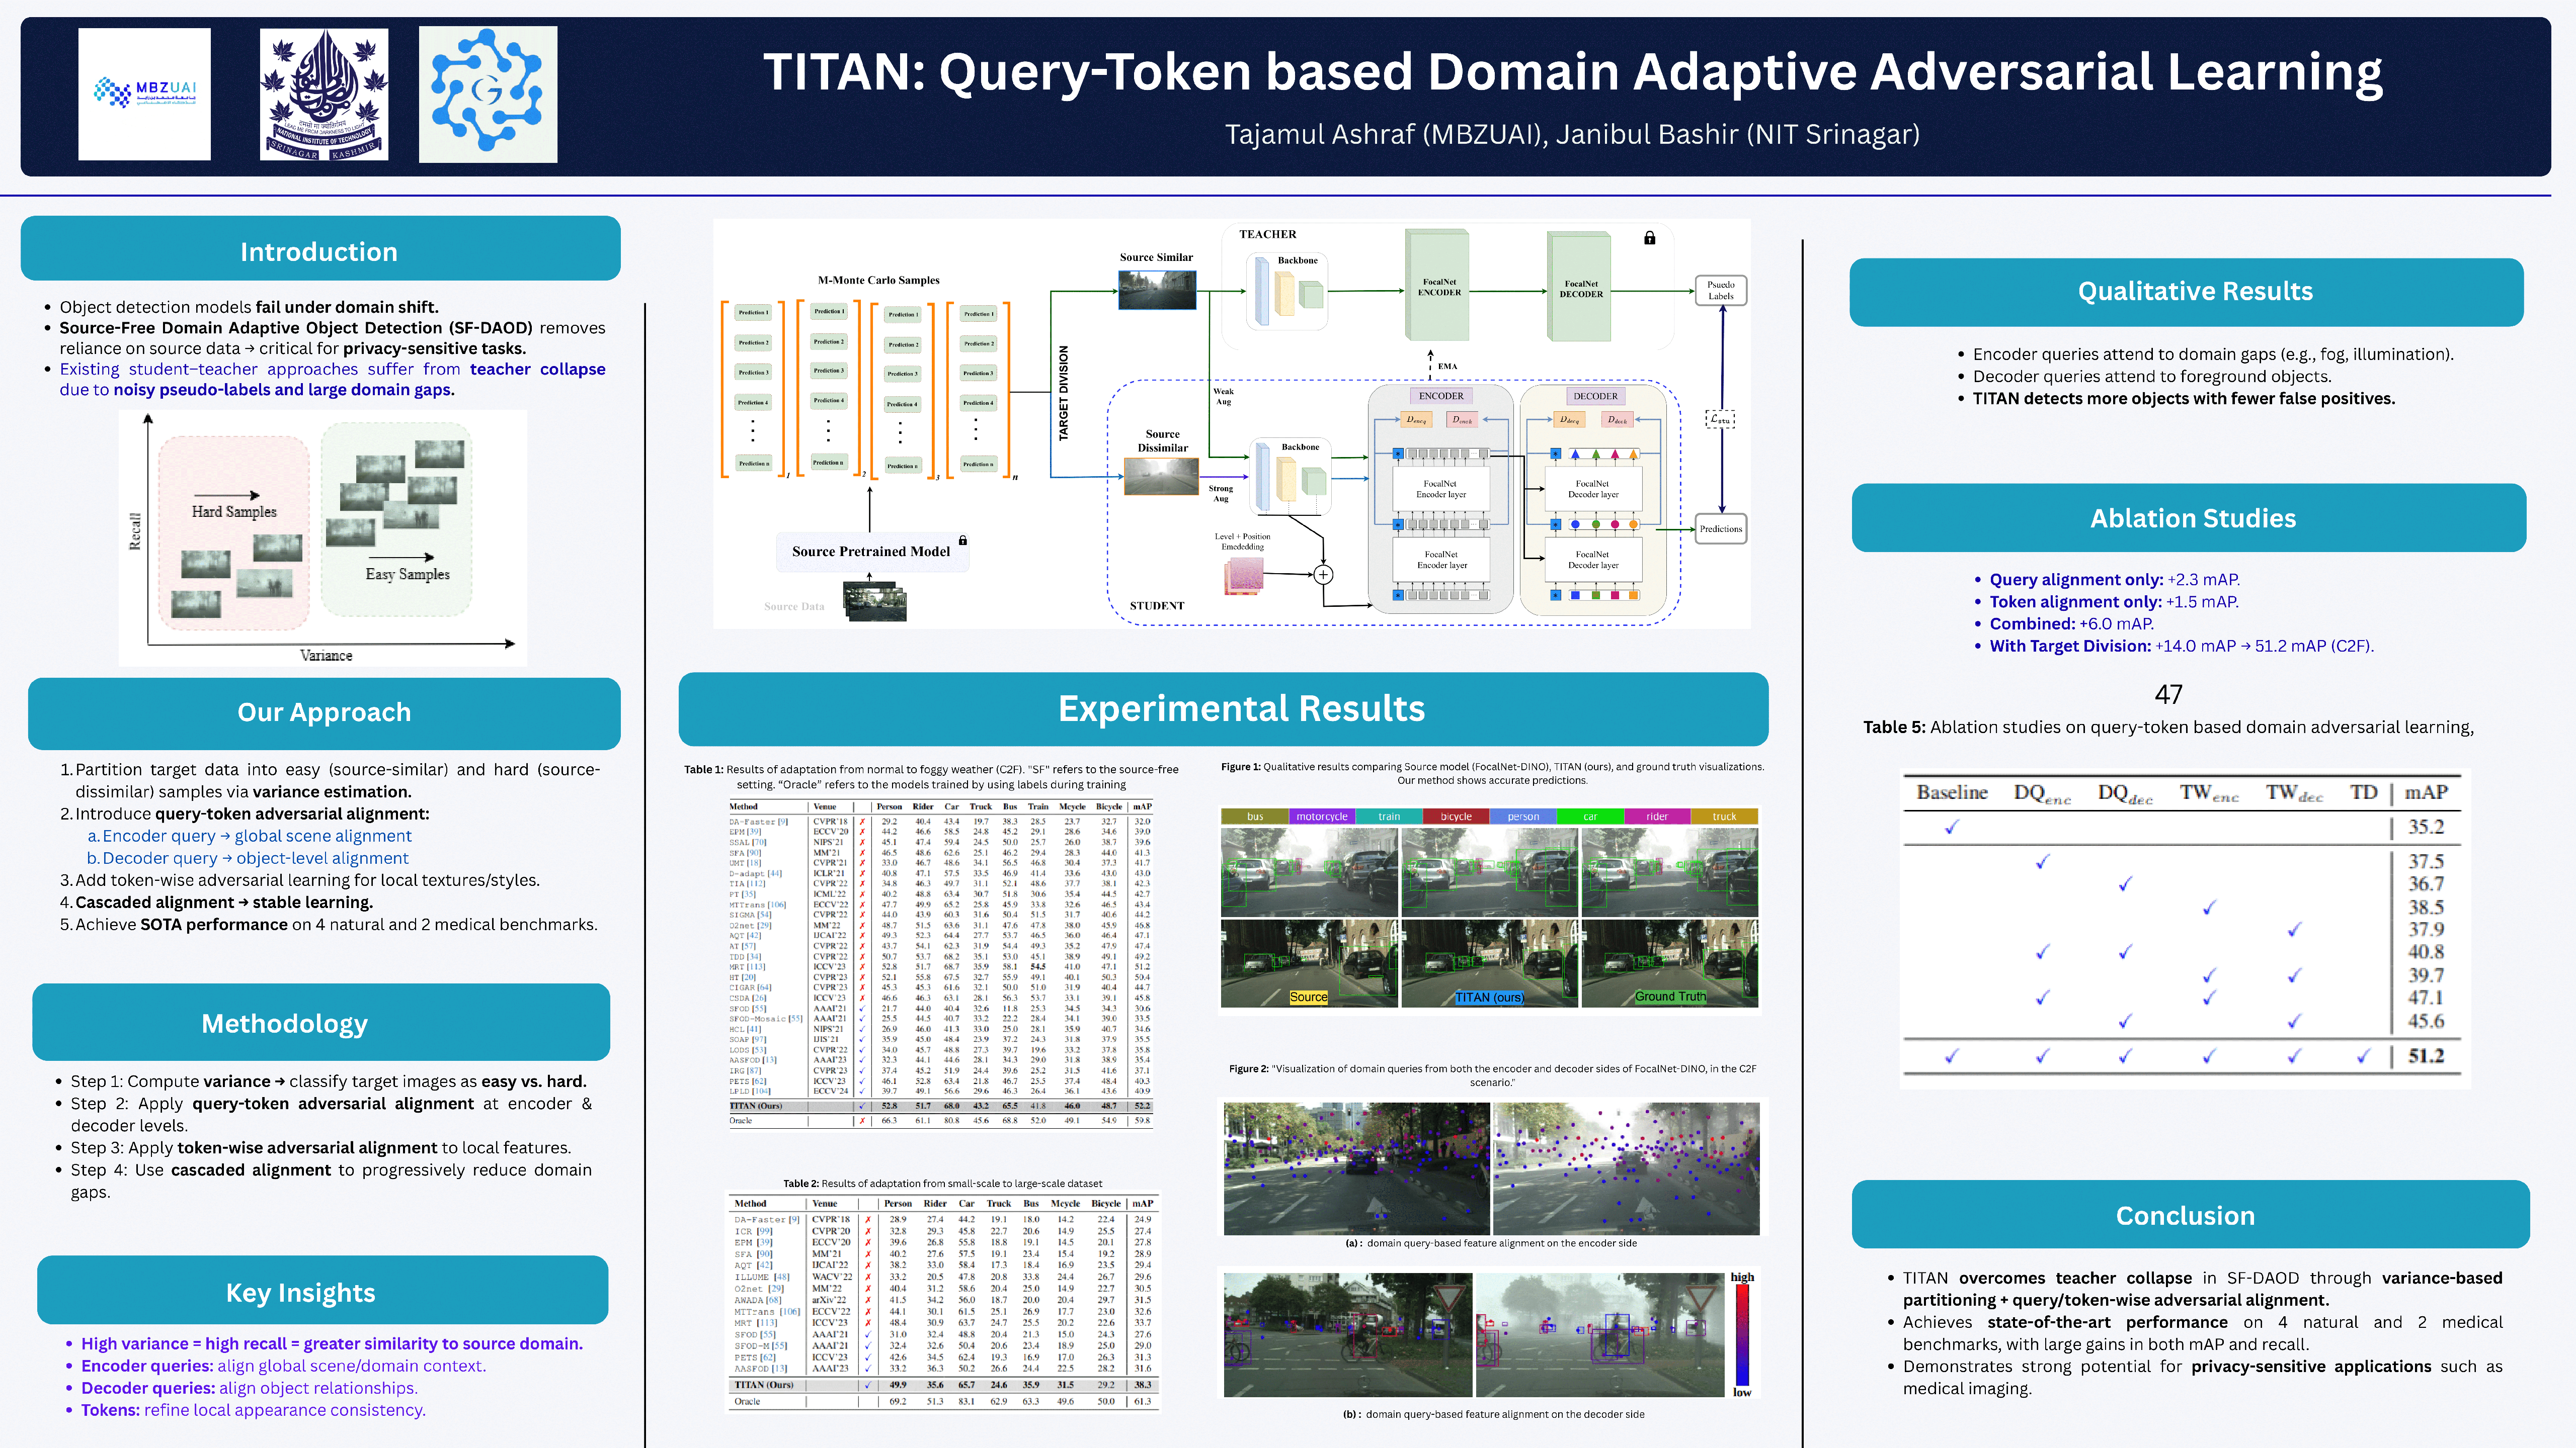Click the circled plus symbol in the Student diagram

(x=1323, y=575)
